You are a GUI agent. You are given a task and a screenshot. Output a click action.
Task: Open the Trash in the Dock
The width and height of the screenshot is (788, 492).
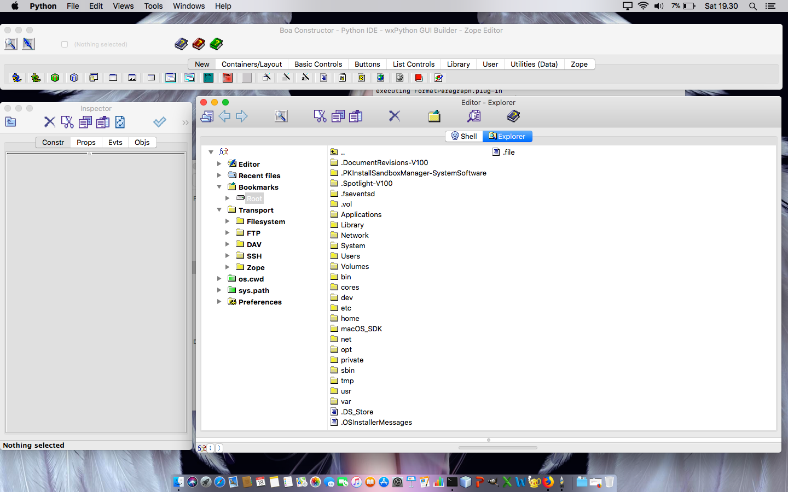tap(609, 482)
